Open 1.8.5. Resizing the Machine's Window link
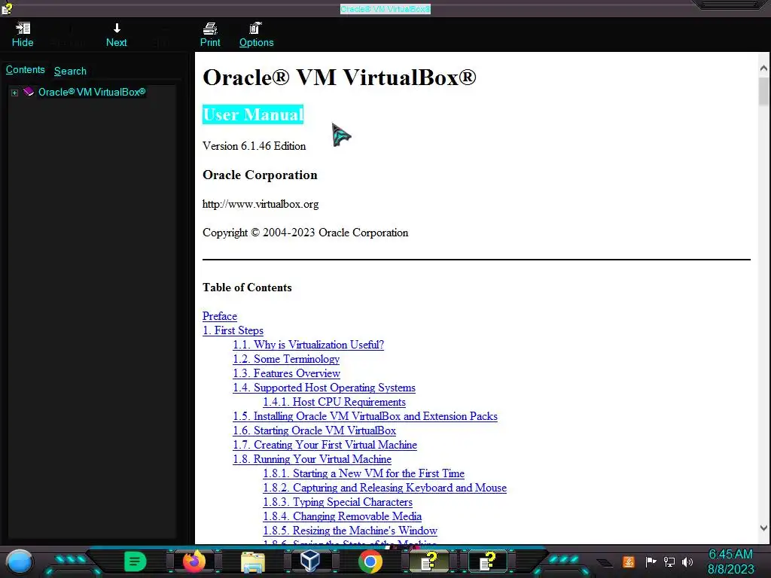Image resolution: width=771 pixels, height=578 pixels. tap(350, 530)
